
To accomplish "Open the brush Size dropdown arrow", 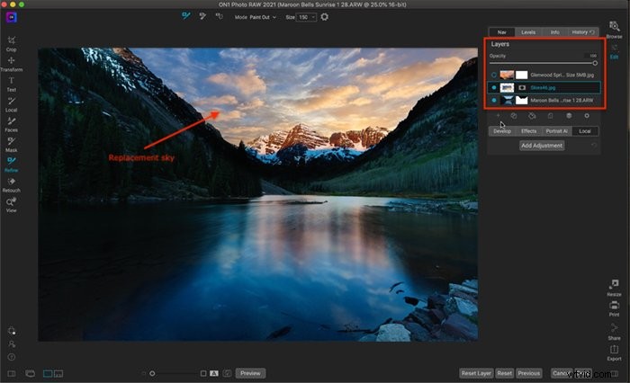I will click(x=313, y=17).
